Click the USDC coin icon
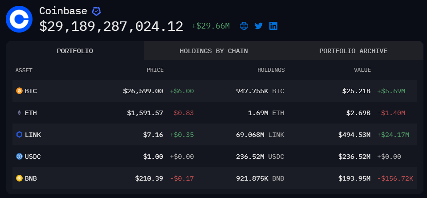This screenshot has height=198, width=427. click(x=19, y=156)
